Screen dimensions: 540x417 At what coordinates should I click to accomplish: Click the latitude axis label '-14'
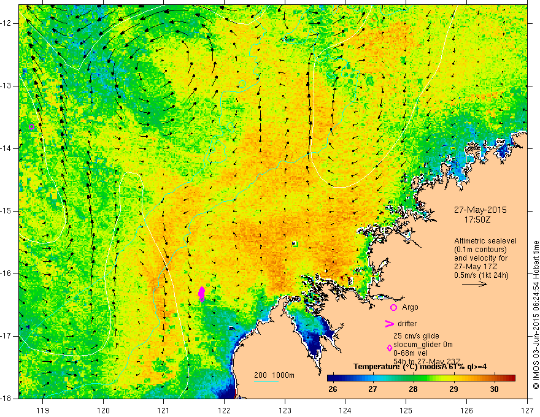coord(7,148)
